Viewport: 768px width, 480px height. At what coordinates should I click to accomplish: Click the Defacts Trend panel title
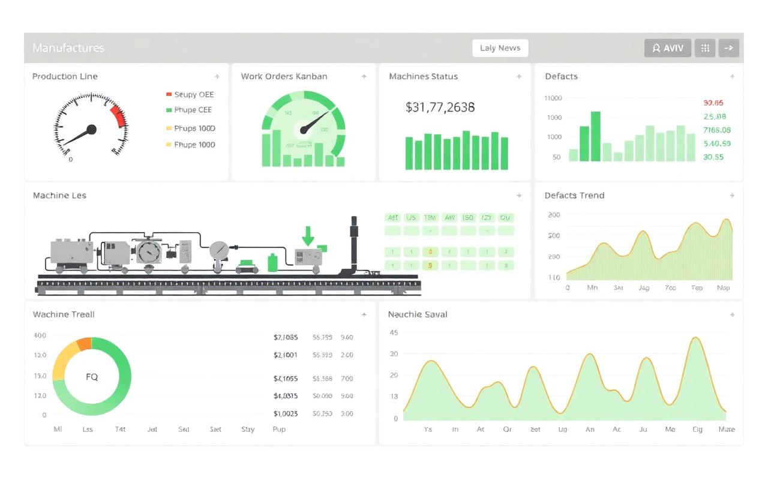574,196
